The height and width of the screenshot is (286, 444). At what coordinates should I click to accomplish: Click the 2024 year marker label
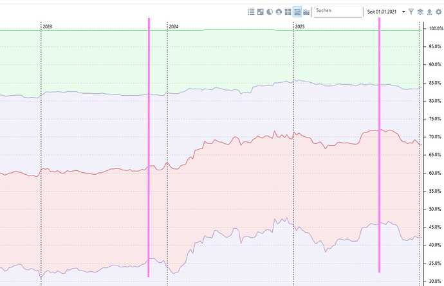[x=174, y=26]
